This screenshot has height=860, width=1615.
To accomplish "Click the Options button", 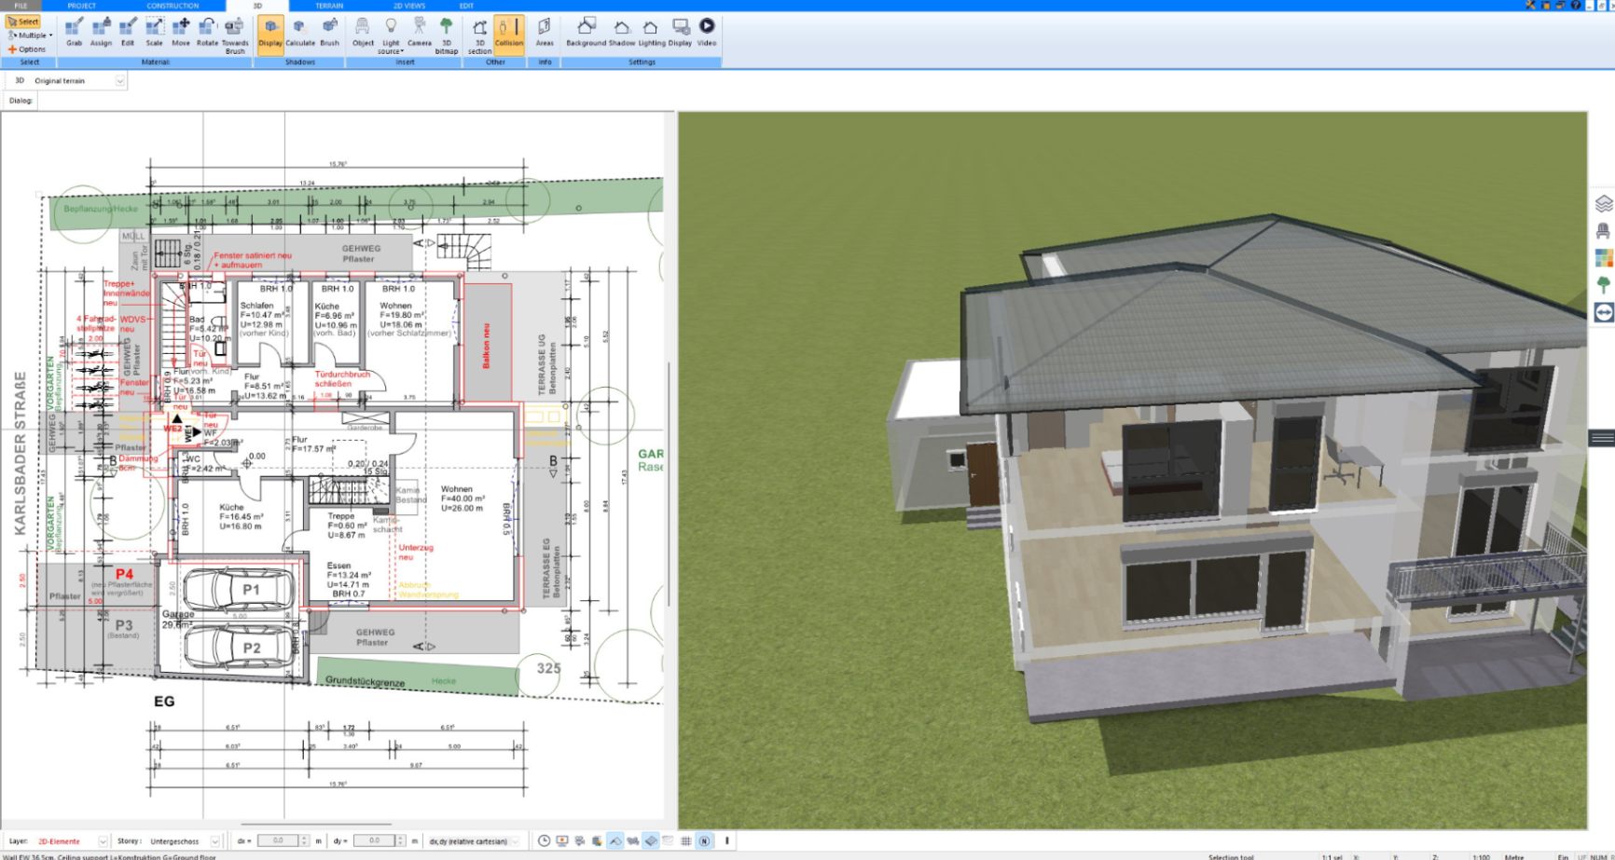I will click(x=27, y=49).
